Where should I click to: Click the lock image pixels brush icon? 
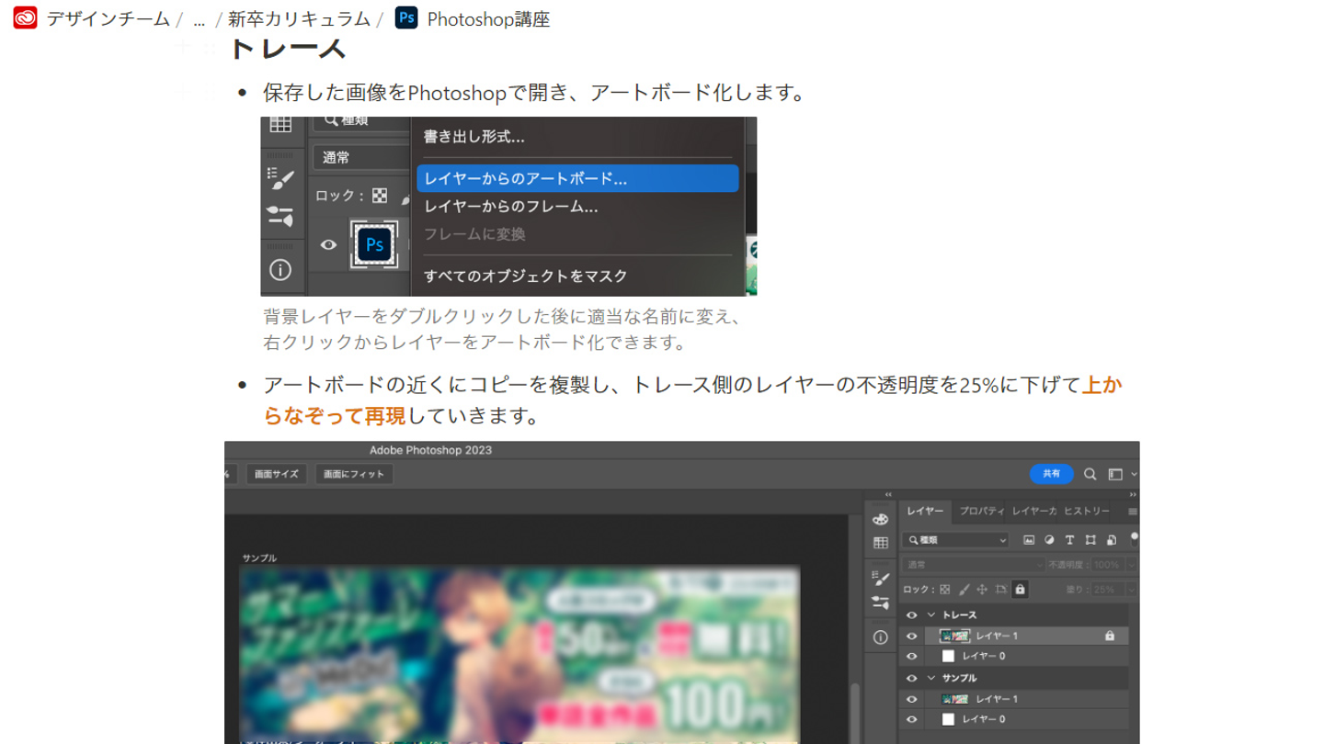[x=964, y=590]
